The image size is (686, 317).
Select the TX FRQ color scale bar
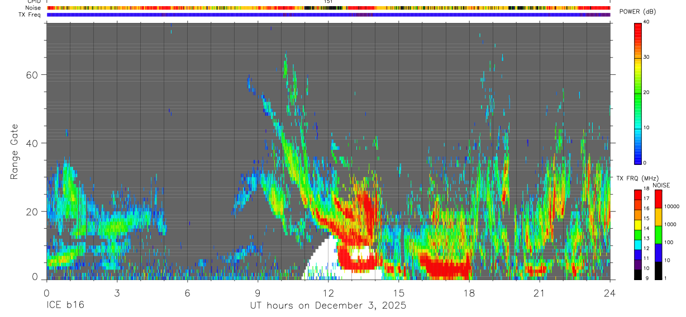click(637, 234)
